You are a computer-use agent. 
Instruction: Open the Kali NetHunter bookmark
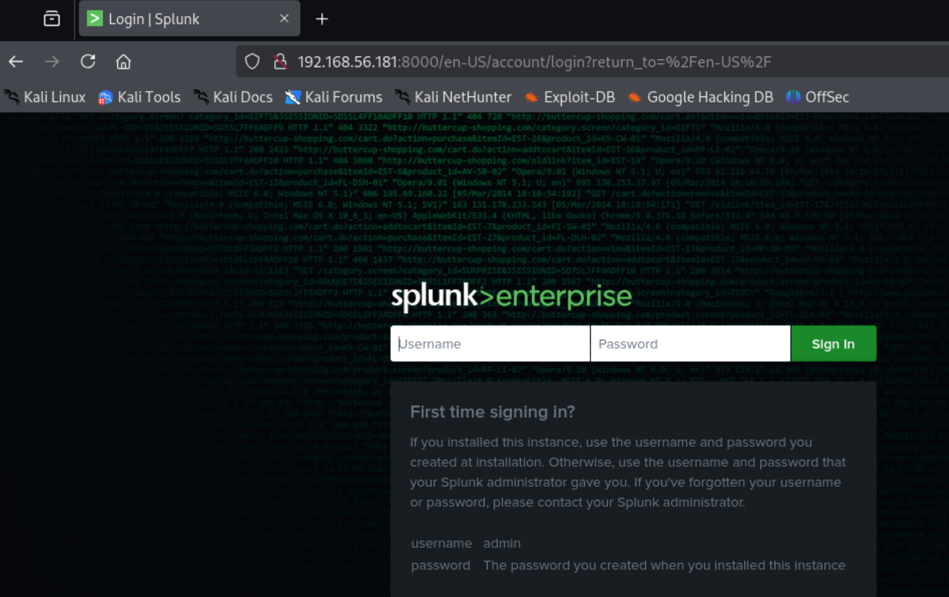(453, 97)
